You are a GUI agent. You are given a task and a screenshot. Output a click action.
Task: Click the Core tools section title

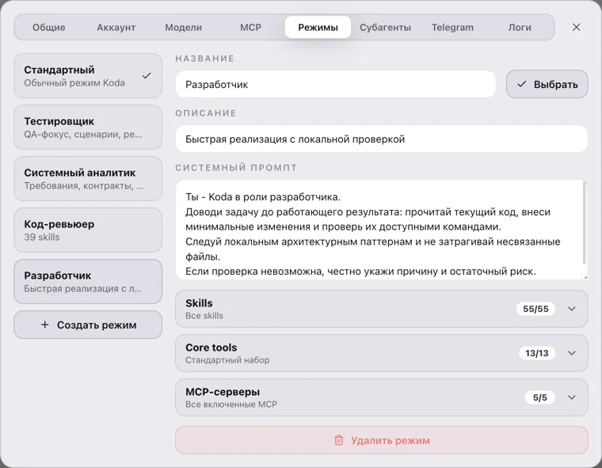tap(211, 348)
